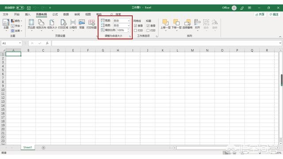Open the Name Box dropdown arrow
This screenshot has width=283, height=159.
[x=20, y=43]
